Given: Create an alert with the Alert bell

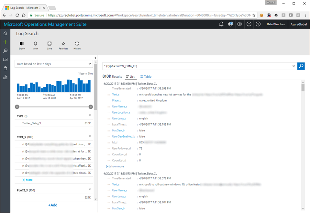Looking at the screenshot, I should click(36, 46).
